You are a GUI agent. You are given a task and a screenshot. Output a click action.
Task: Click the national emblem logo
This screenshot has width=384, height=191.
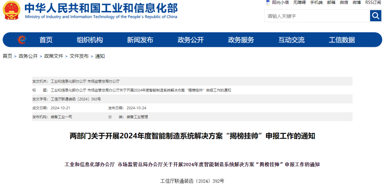point(12,11)
